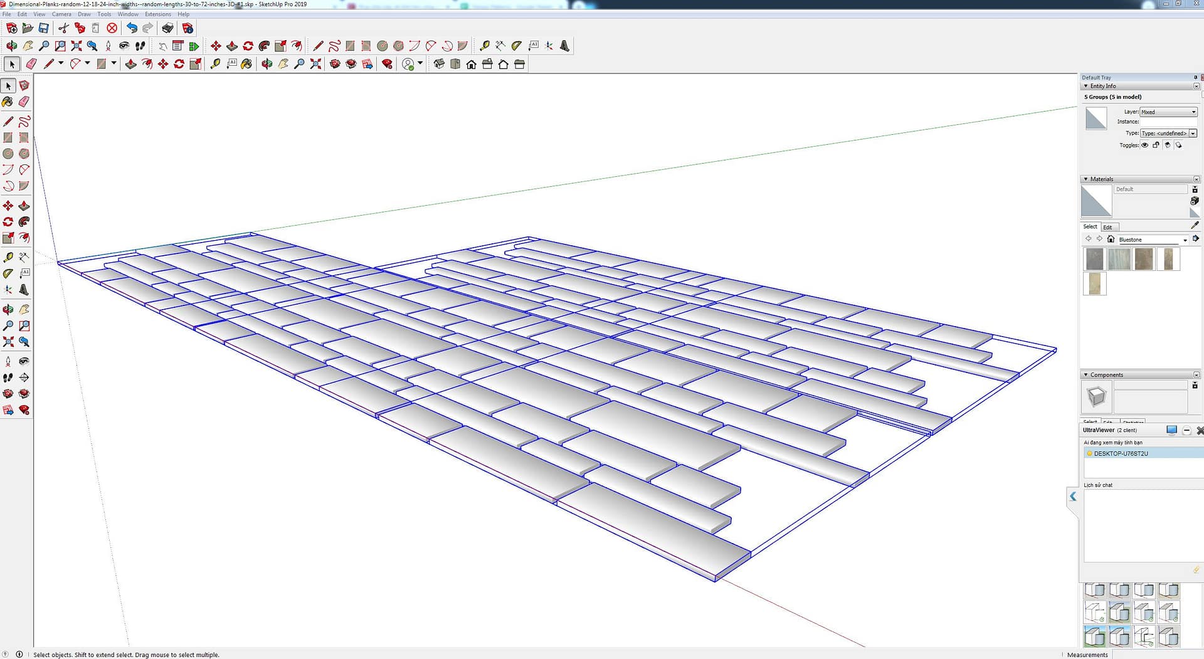
Task: Collapse the Materials panel section
Action: 1086,179
